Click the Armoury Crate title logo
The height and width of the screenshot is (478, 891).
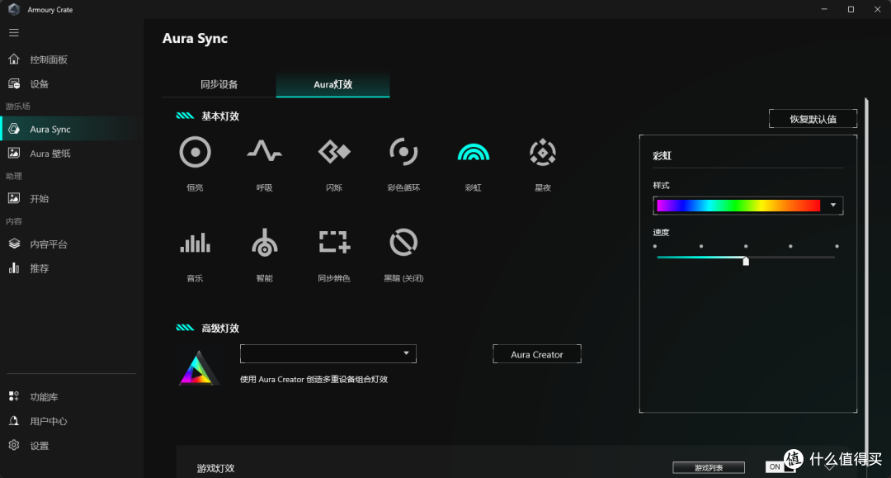pyautogui.click(x=14, y=9)
